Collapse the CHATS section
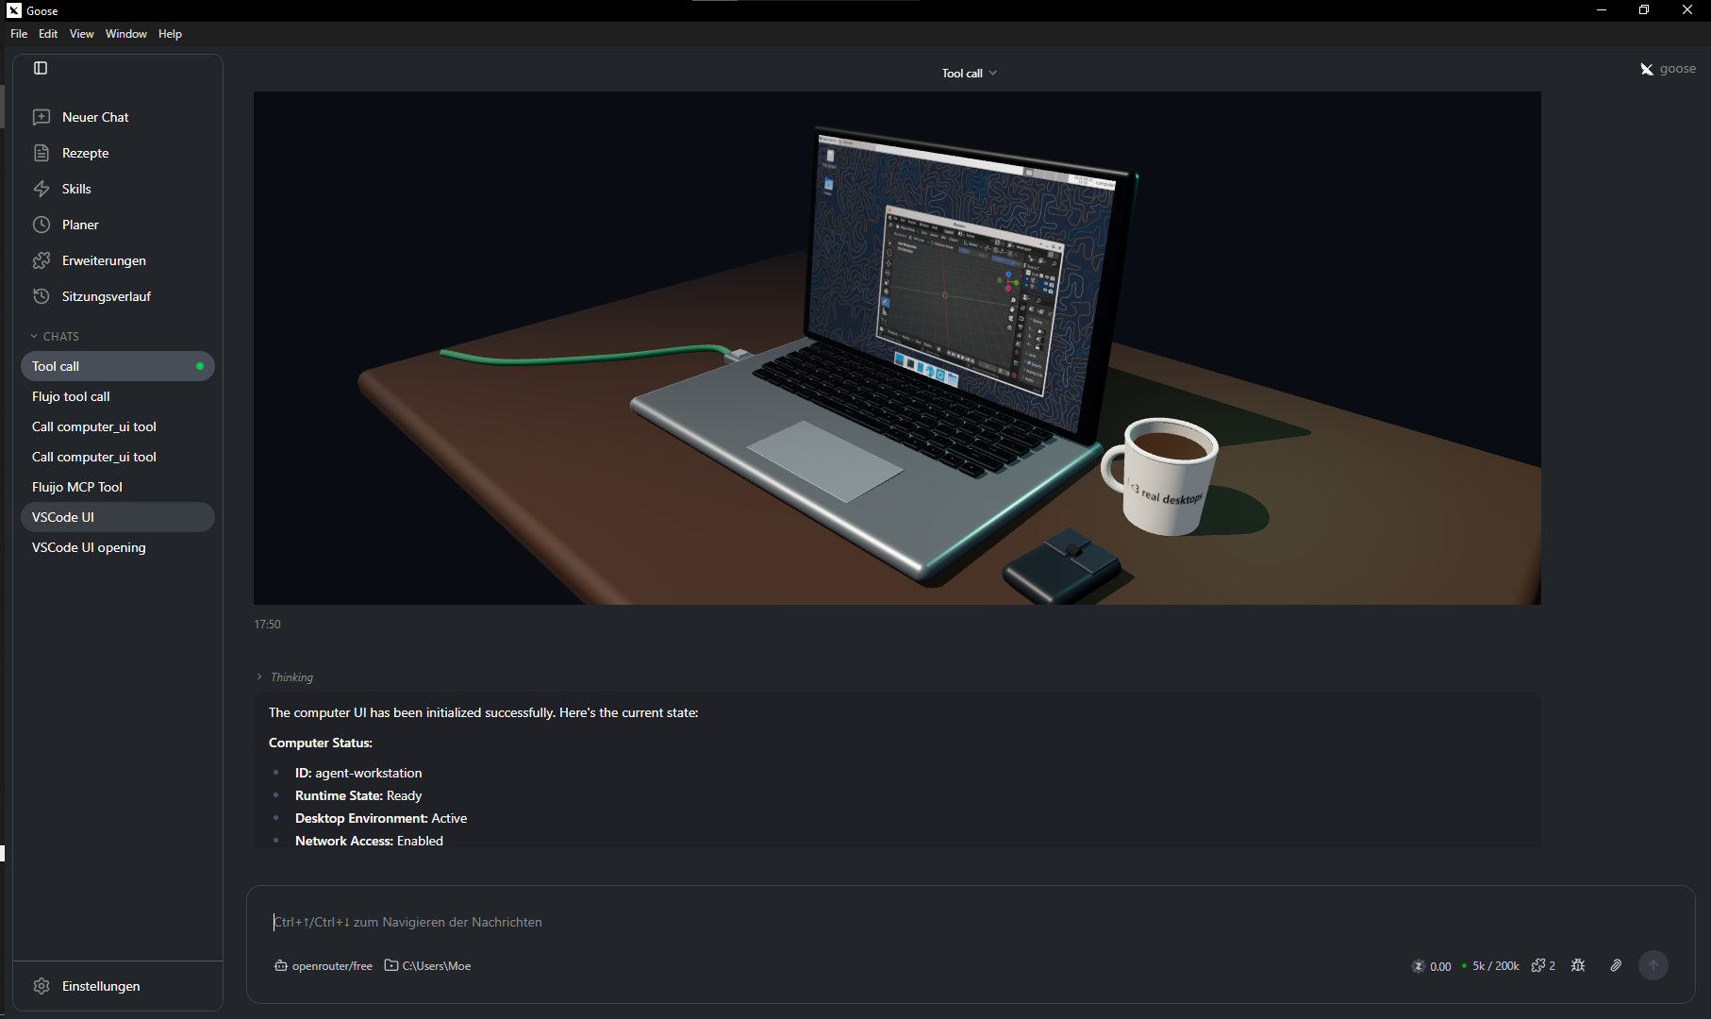Screen dimensions: 1711x1019 tap(55, 337)
